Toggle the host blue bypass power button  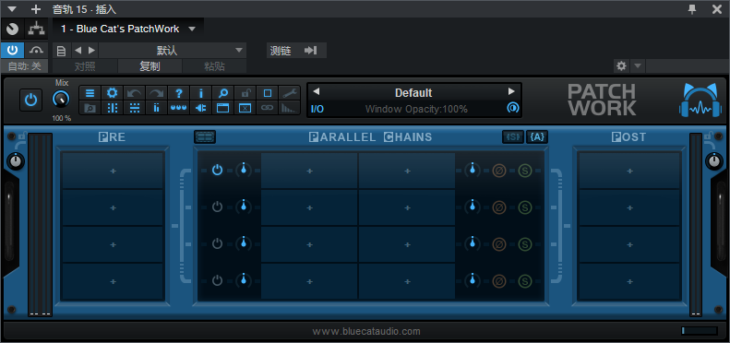coord(13,51)
